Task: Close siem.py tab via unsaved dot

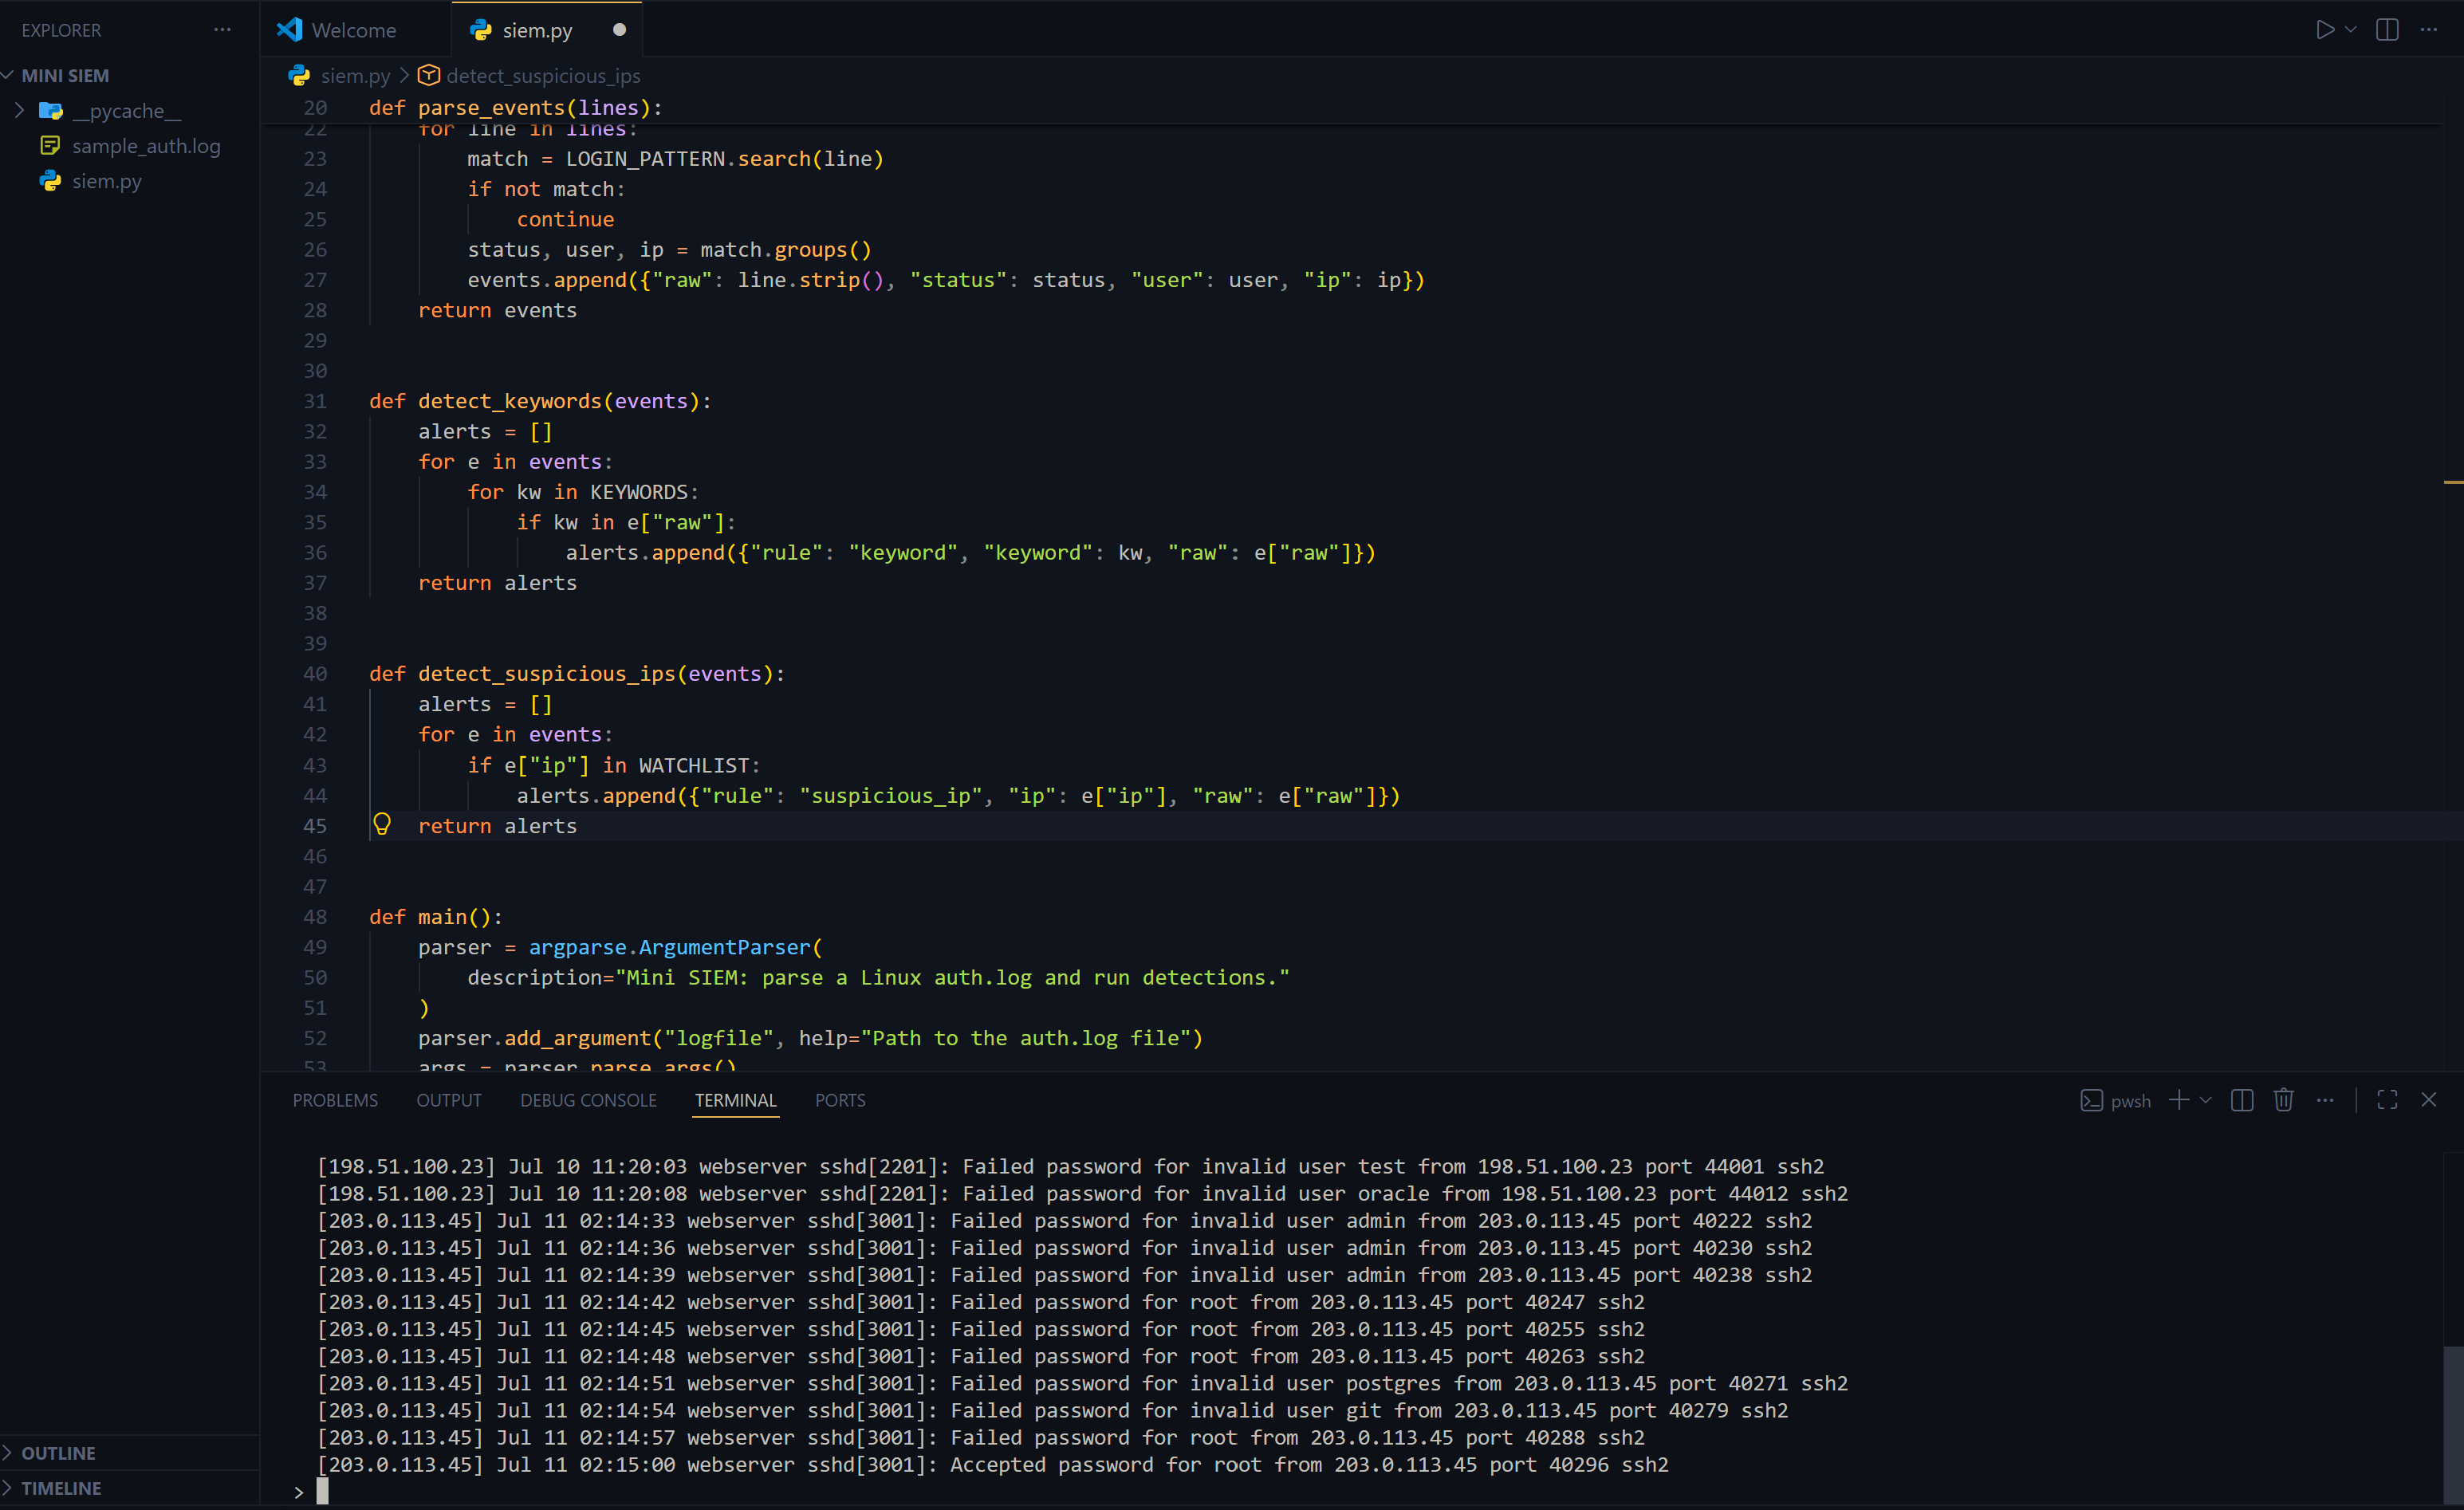Action: (x=619, y=30)
